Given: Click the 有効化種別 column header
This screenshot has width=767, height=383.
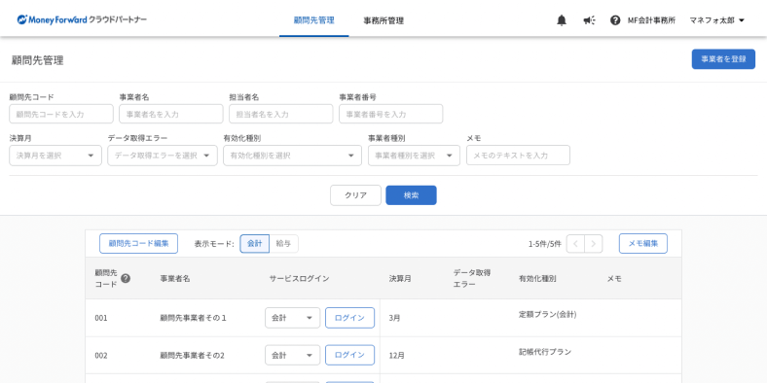Looking at the screenshot, I should 537,278.
